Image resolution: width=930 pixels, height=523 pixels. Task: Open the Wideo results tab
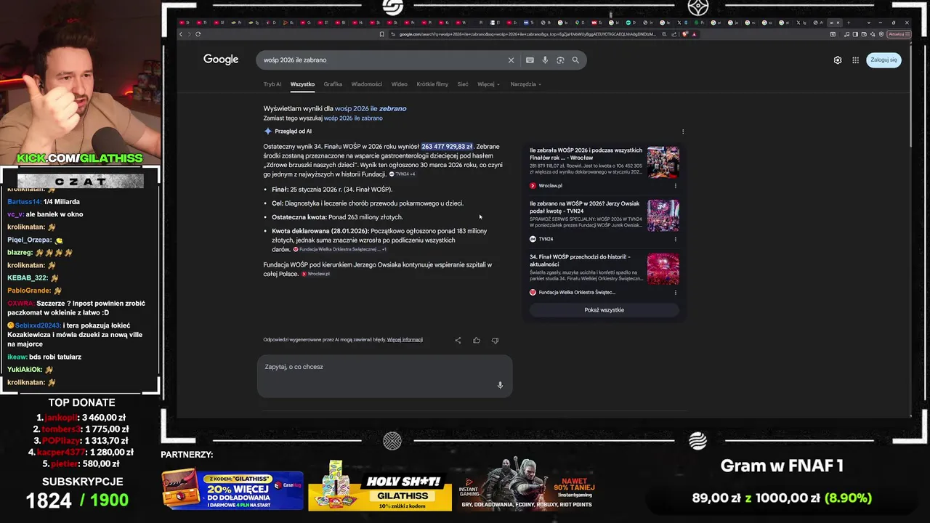(x=399, y=84)
